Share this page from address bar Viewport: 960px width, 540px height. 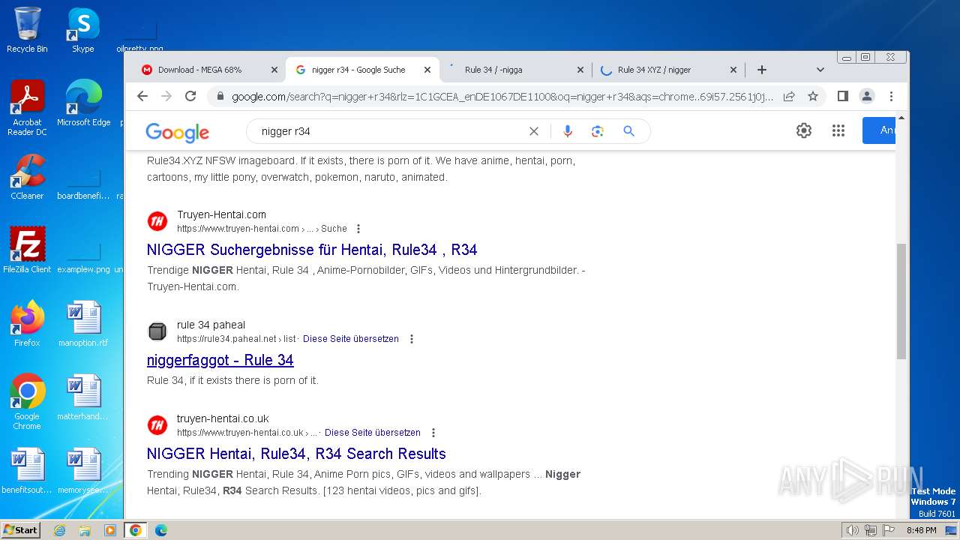point(789,96)
